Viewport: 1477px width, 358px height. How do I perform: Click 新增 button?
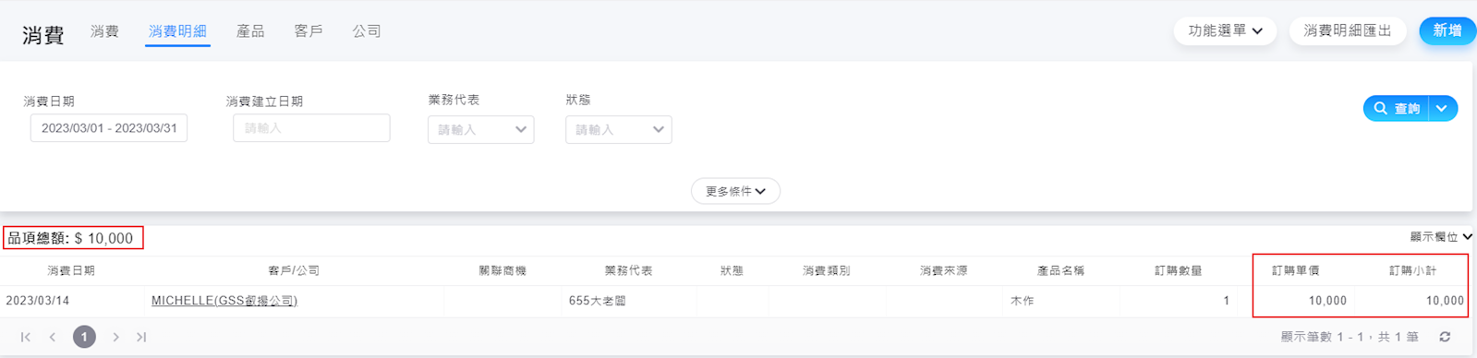tap(1447, 30)
